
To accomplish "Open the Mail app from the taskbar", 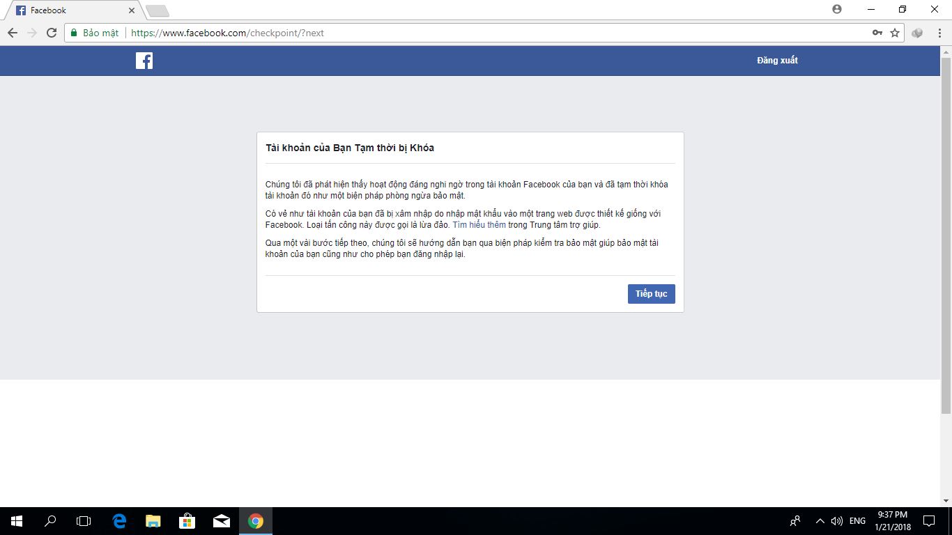I will pyautogui.click(x=222, y=521).
